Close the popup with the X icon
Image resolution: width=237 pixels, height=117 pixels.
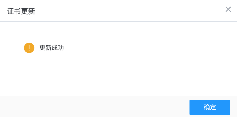(228, 9)
